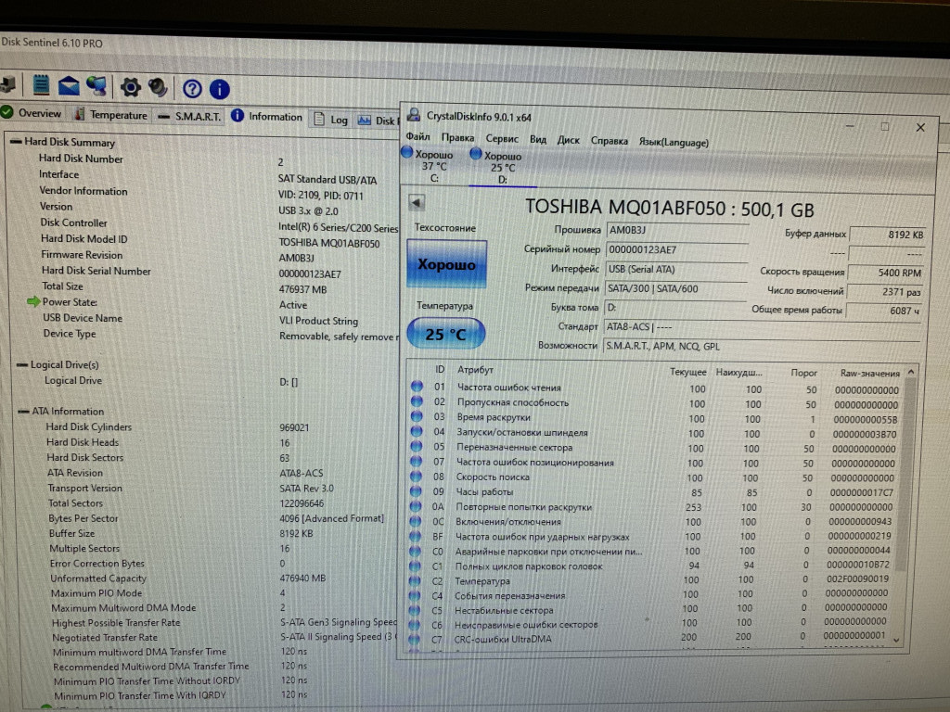Collapse the ATA Information section

pyautogui.click(x=23, y=411)
